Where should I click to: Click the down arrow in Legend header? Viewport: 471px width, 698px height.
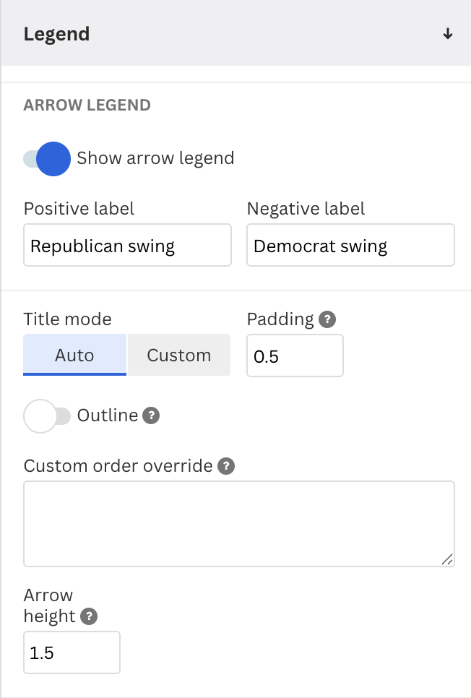pos(448,34)
